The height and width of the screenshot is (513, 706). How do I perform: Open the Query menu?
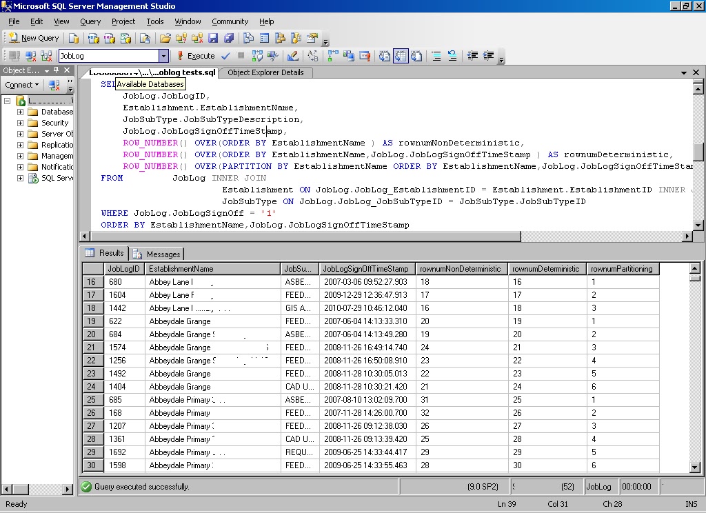[90, 21]
